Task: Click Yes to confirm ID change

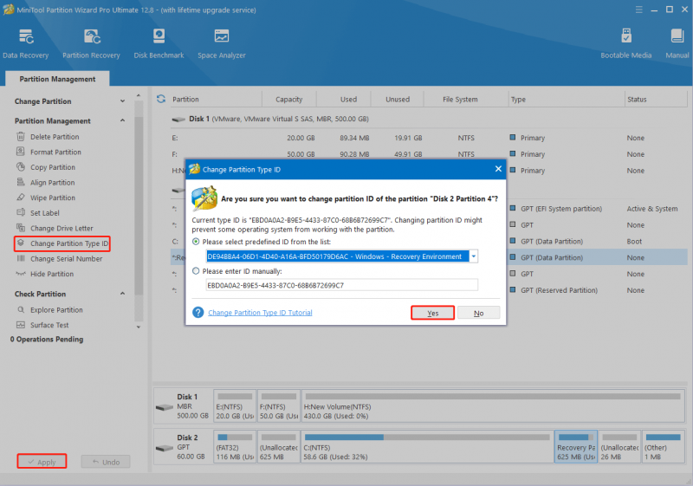Action: pyautogui.click(x=432, y=313)
